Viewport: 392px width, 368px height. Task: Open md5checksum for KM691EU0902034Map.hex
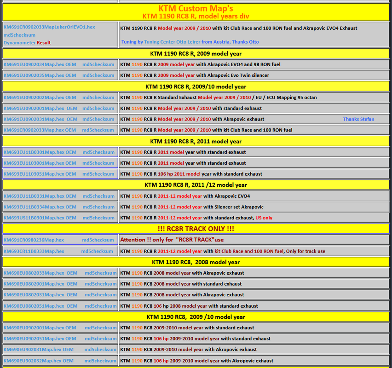pyautogui.click(x=98, y=64)
